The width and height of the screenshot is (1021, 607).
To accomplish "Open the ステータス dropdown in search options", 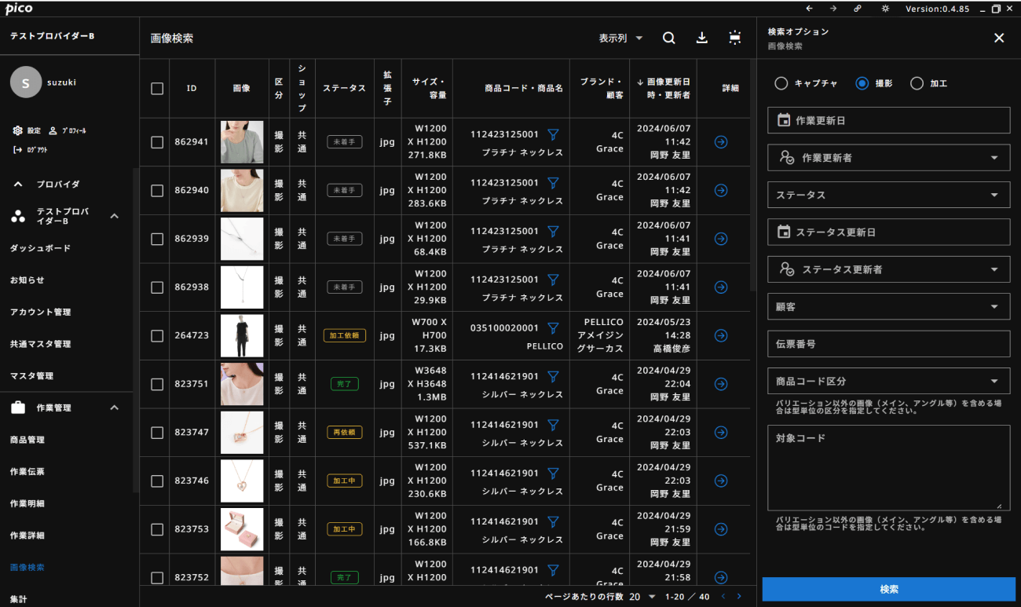I will [x=888, y=195].
